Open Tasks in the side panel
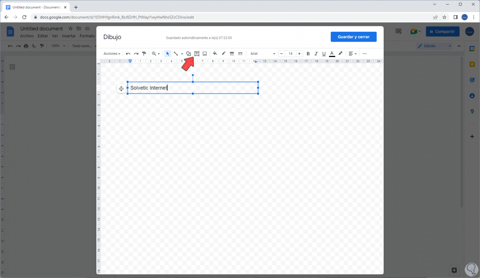Screen dimensions: 480x278 472,80
